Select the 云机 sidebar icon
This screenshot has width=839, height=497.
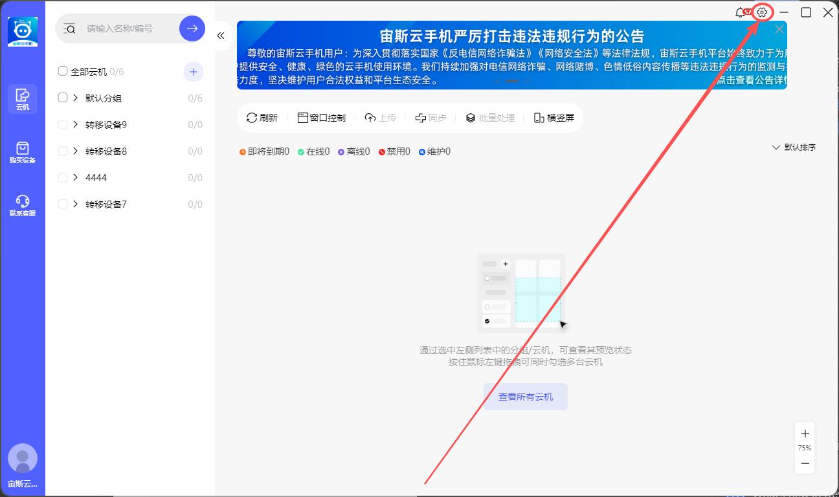pyautogui.click(x=23, y=99)
